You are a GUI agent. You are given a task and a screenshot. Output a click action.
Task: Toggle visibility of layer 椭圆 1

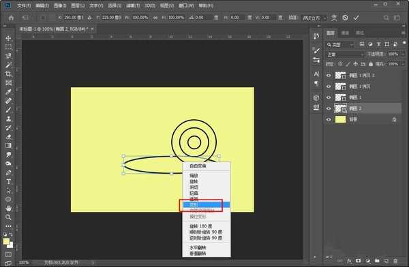pyautogui.click(x=329, y=97)
